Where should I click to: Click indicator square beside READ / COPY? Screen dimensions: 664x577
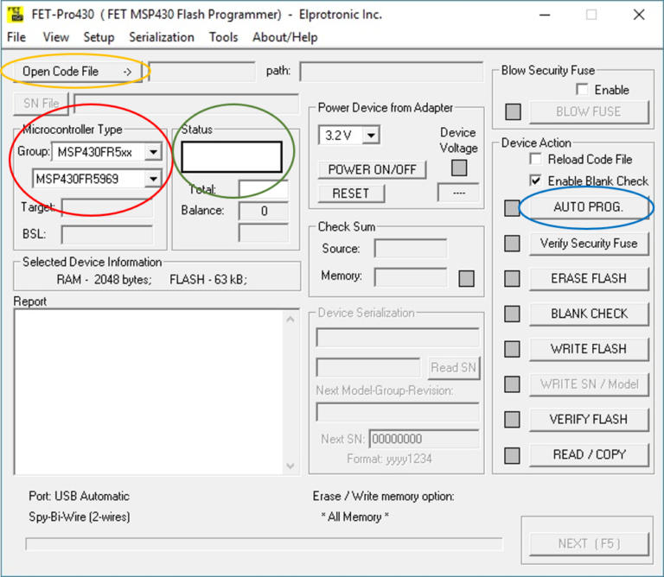coord(512,455)
